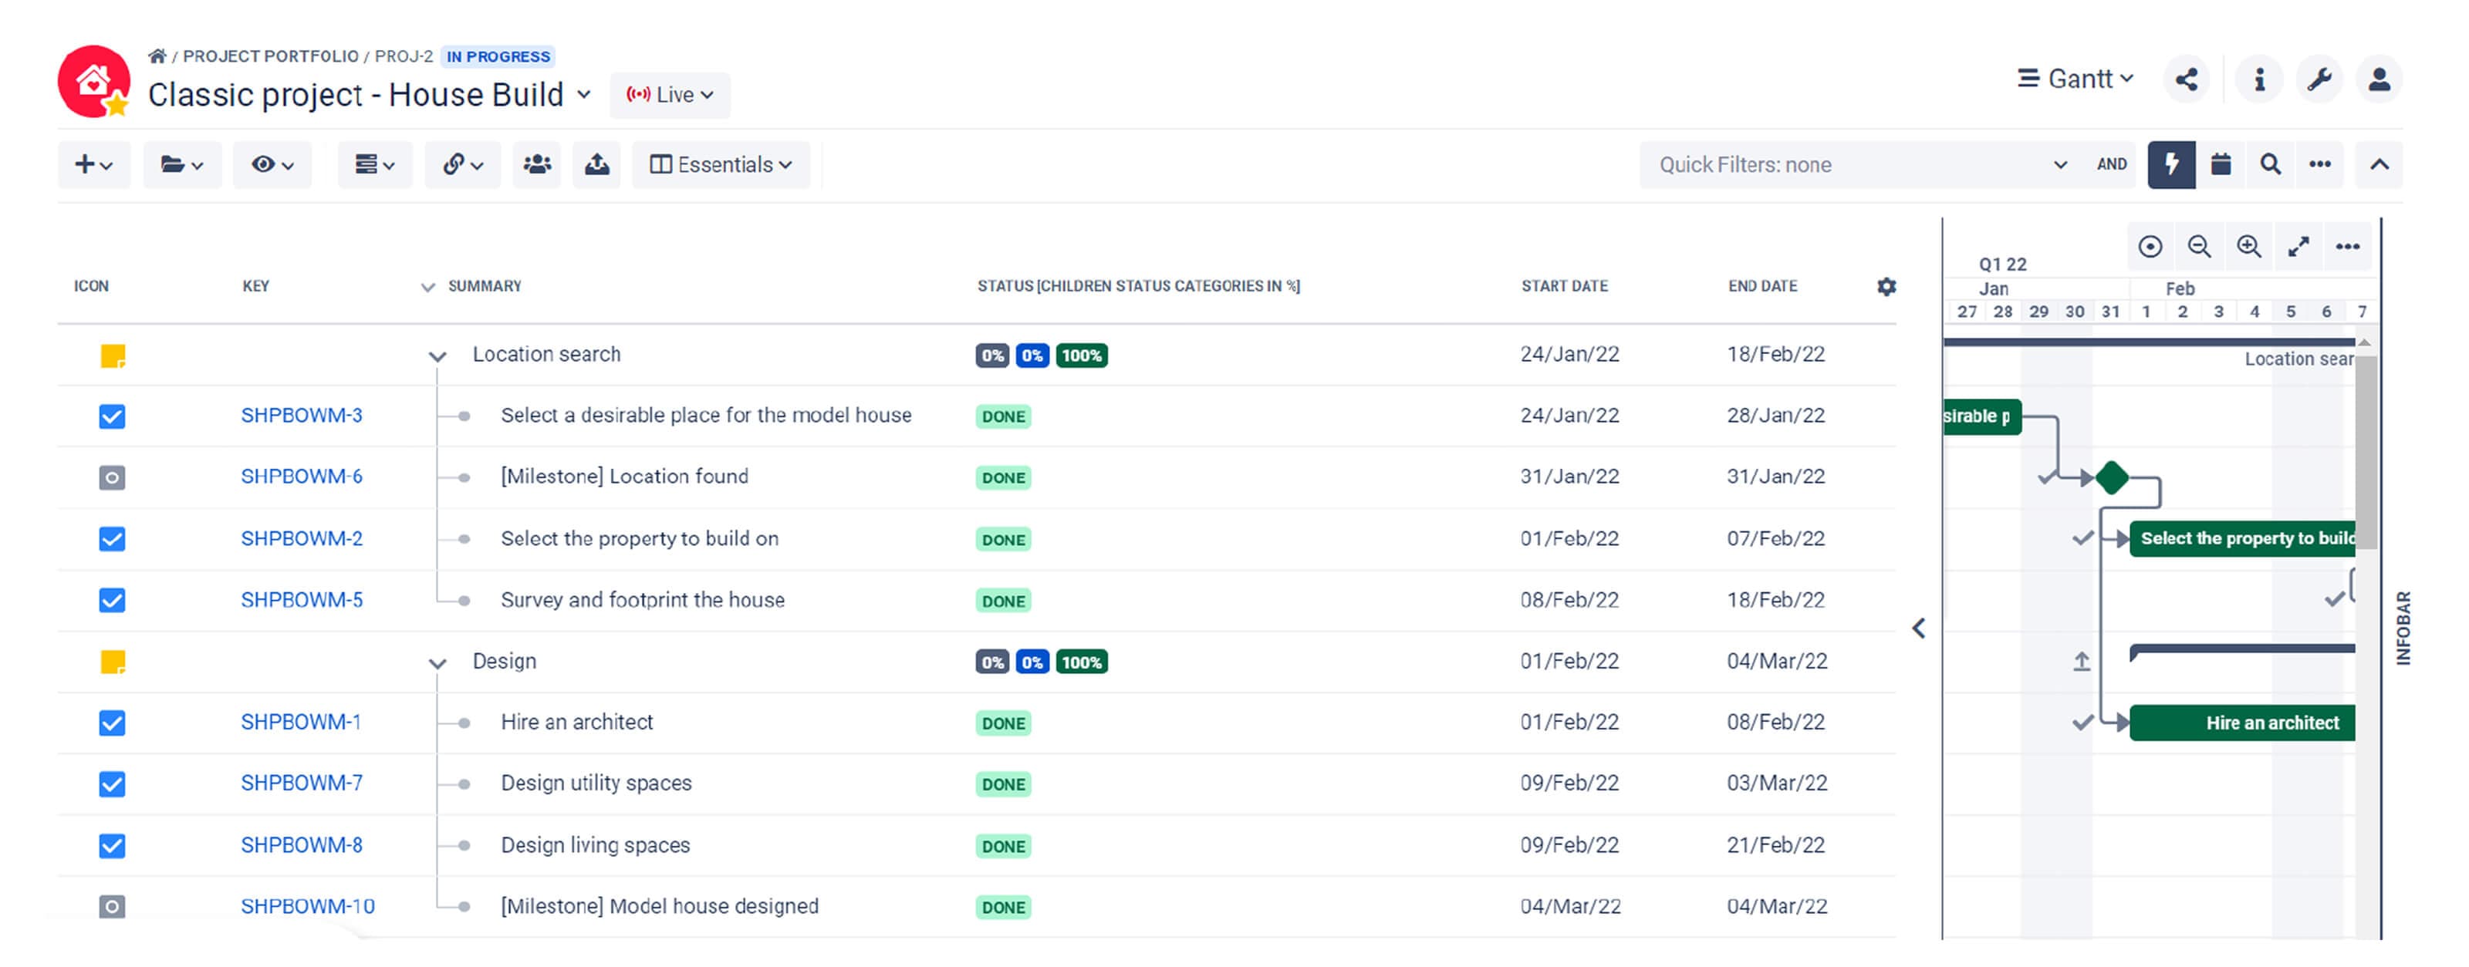Open the project title dropdown arrow
Viewport: 2469px width, 967px height.
coord(584,95)
